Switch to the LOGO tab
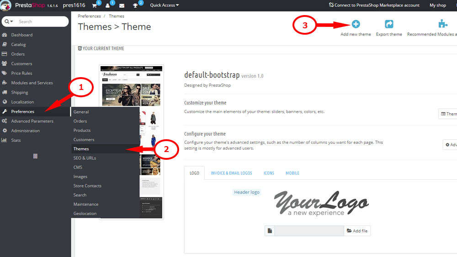Image resolution: width=457 pixels, height=257 pixels. 194,173
